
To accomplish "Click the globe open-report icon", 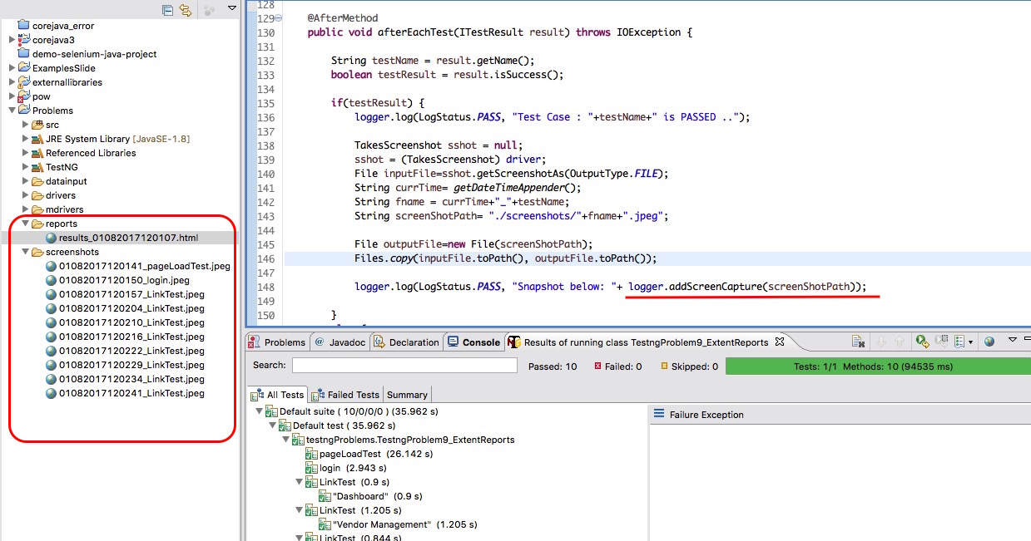I will click(989, 342).
